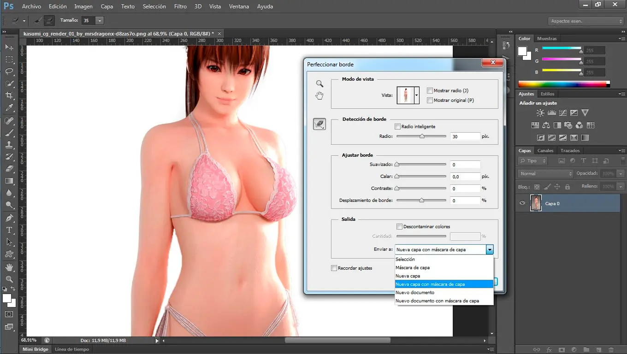Click the Contraste slider track

click(421, 189)
